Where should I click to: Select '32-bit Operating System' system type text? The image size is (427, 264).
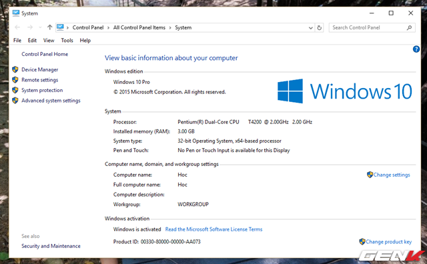coord(205,141)
